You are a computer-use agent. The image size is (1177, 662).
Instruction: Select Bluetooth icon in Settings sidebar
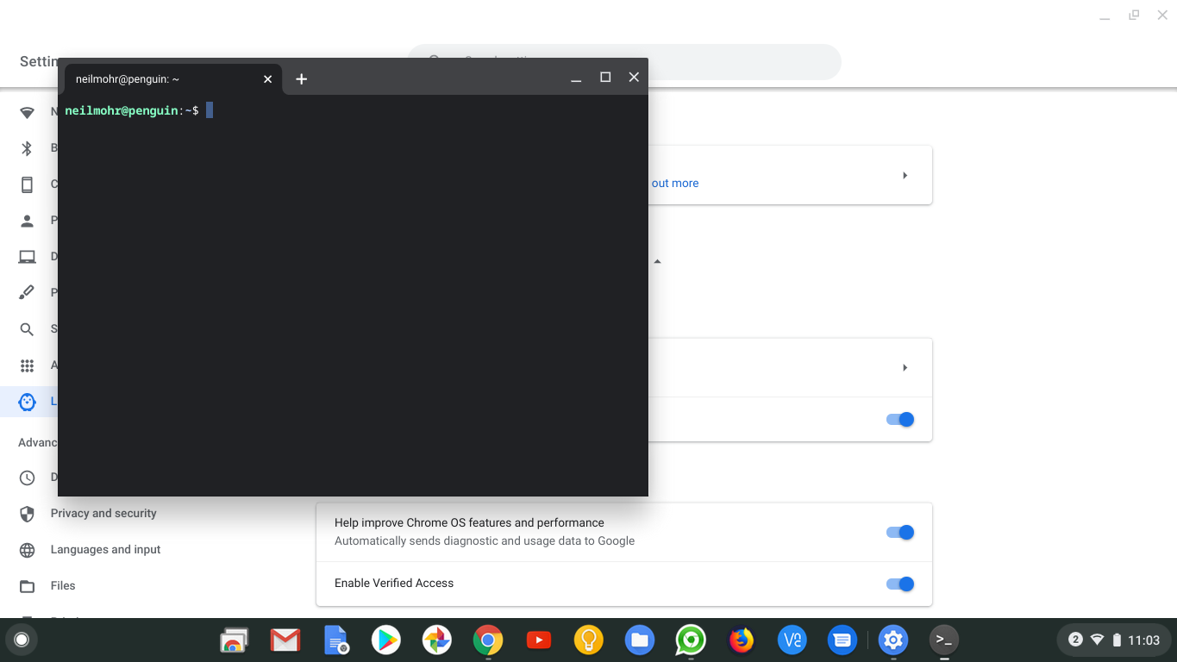(x=27, y=148)
